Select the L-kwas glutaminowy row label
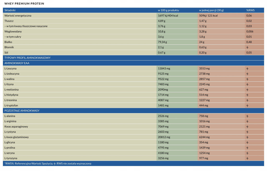This screenshot has width=267, height=171. (x=16, y=137)
